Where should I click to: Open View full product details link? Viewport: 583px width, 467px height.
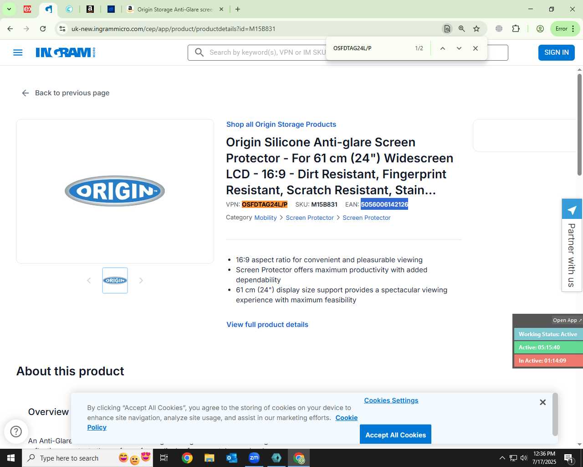[x=267, y=325]
